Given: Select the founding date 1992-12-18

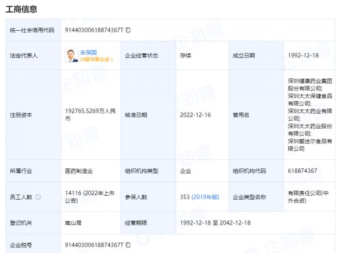Looking at the screenshot, I should (x=303, y=56).
